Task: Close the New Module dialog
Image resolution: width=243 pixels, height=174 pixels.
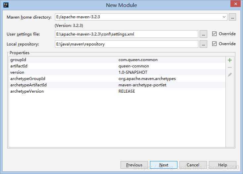Action: (236, 4)
